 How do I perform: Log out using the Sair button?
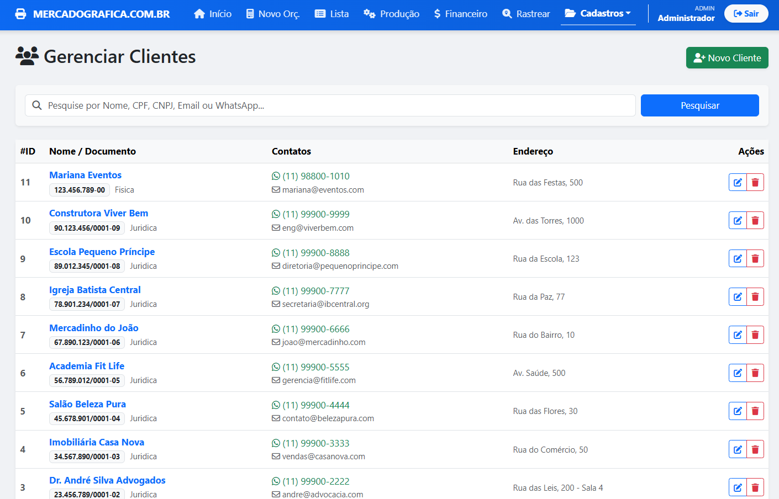[746, 13]
